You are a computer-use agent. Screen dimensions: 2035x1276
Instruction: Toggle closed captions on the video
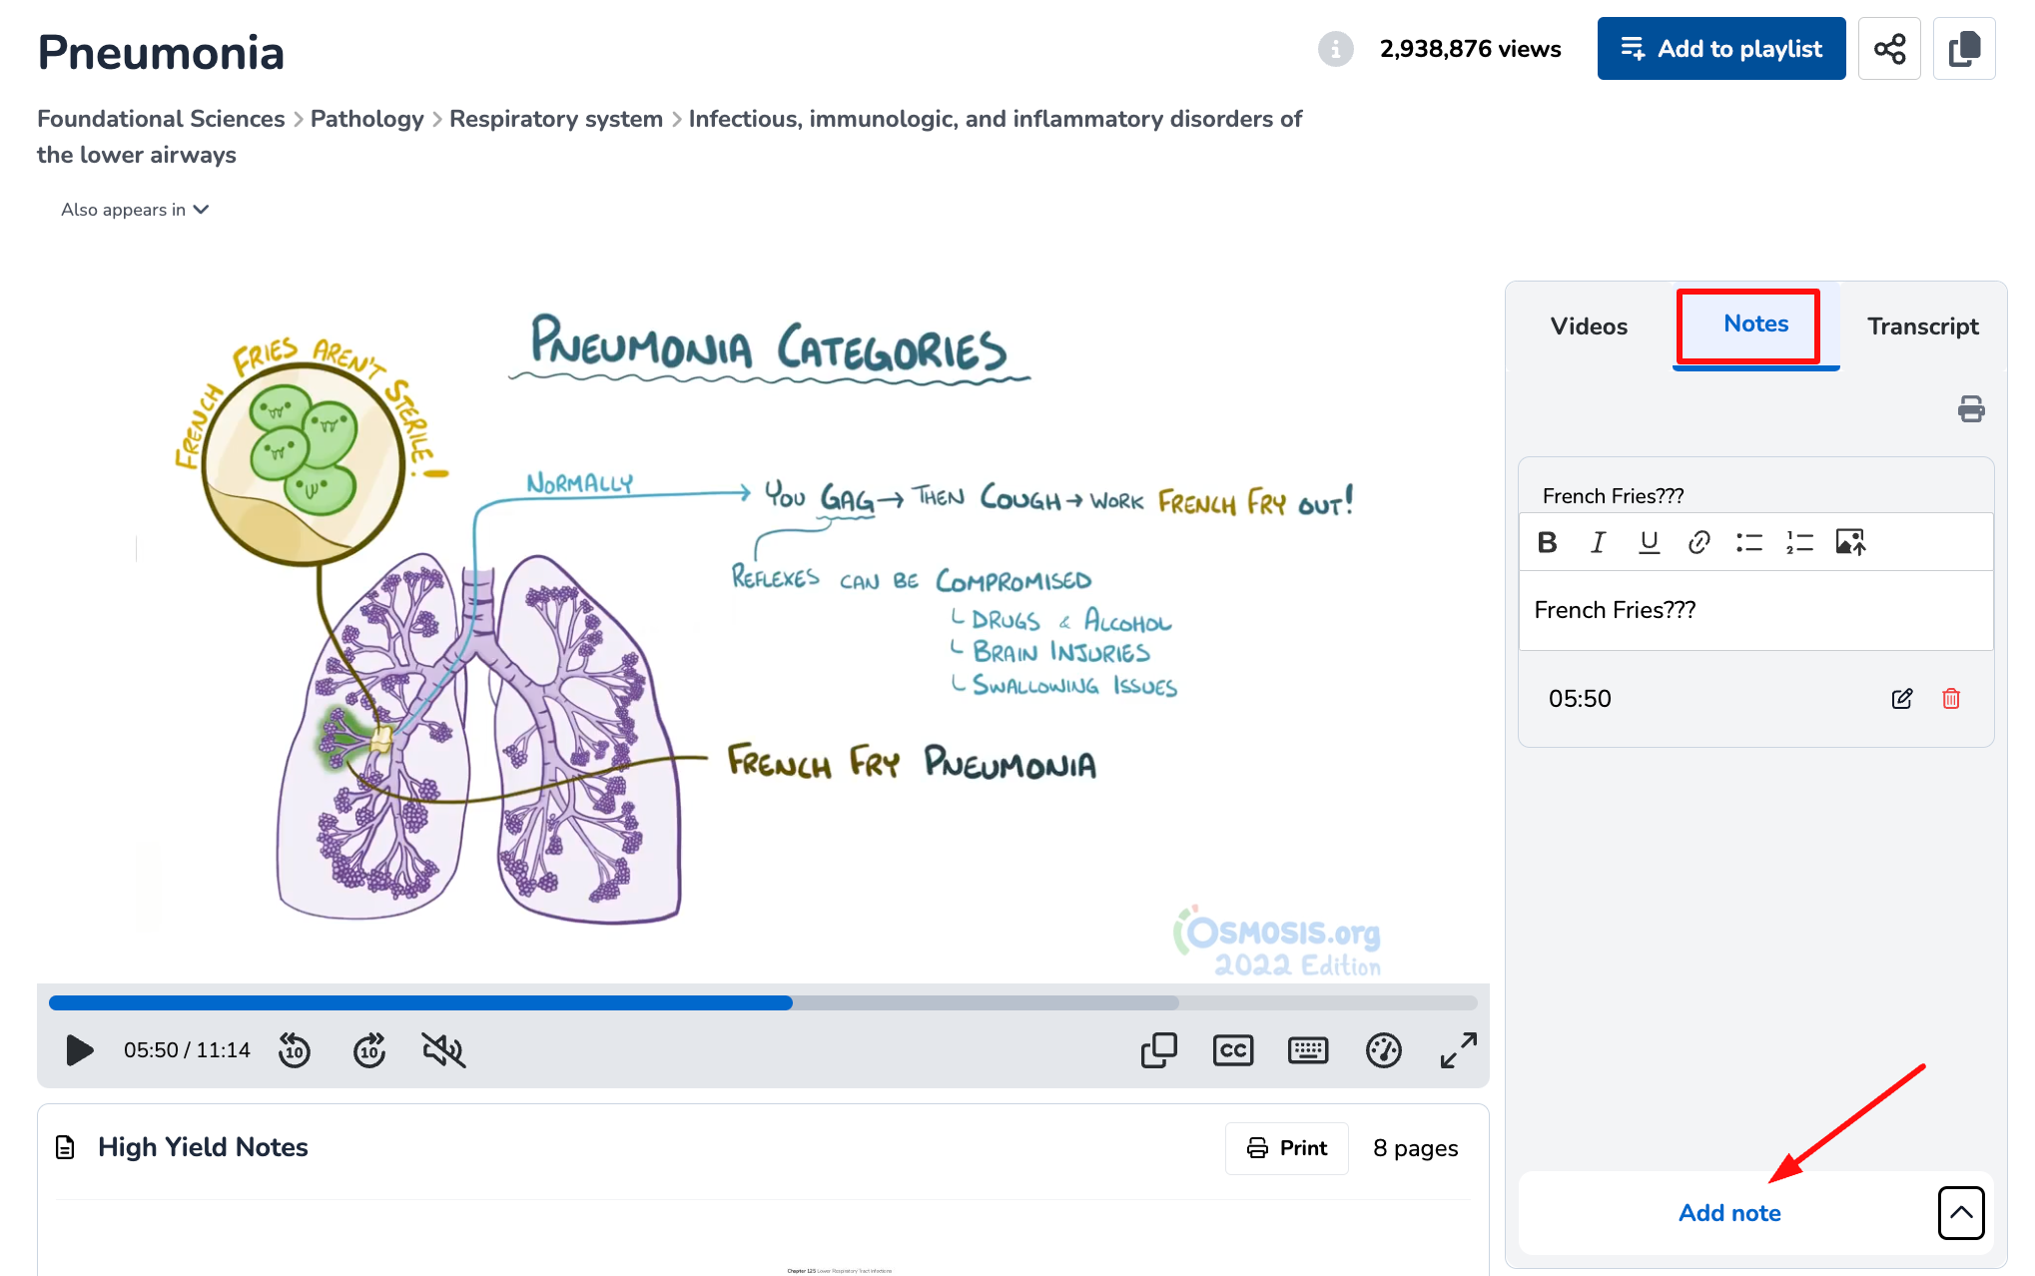click(1232, 1050)
